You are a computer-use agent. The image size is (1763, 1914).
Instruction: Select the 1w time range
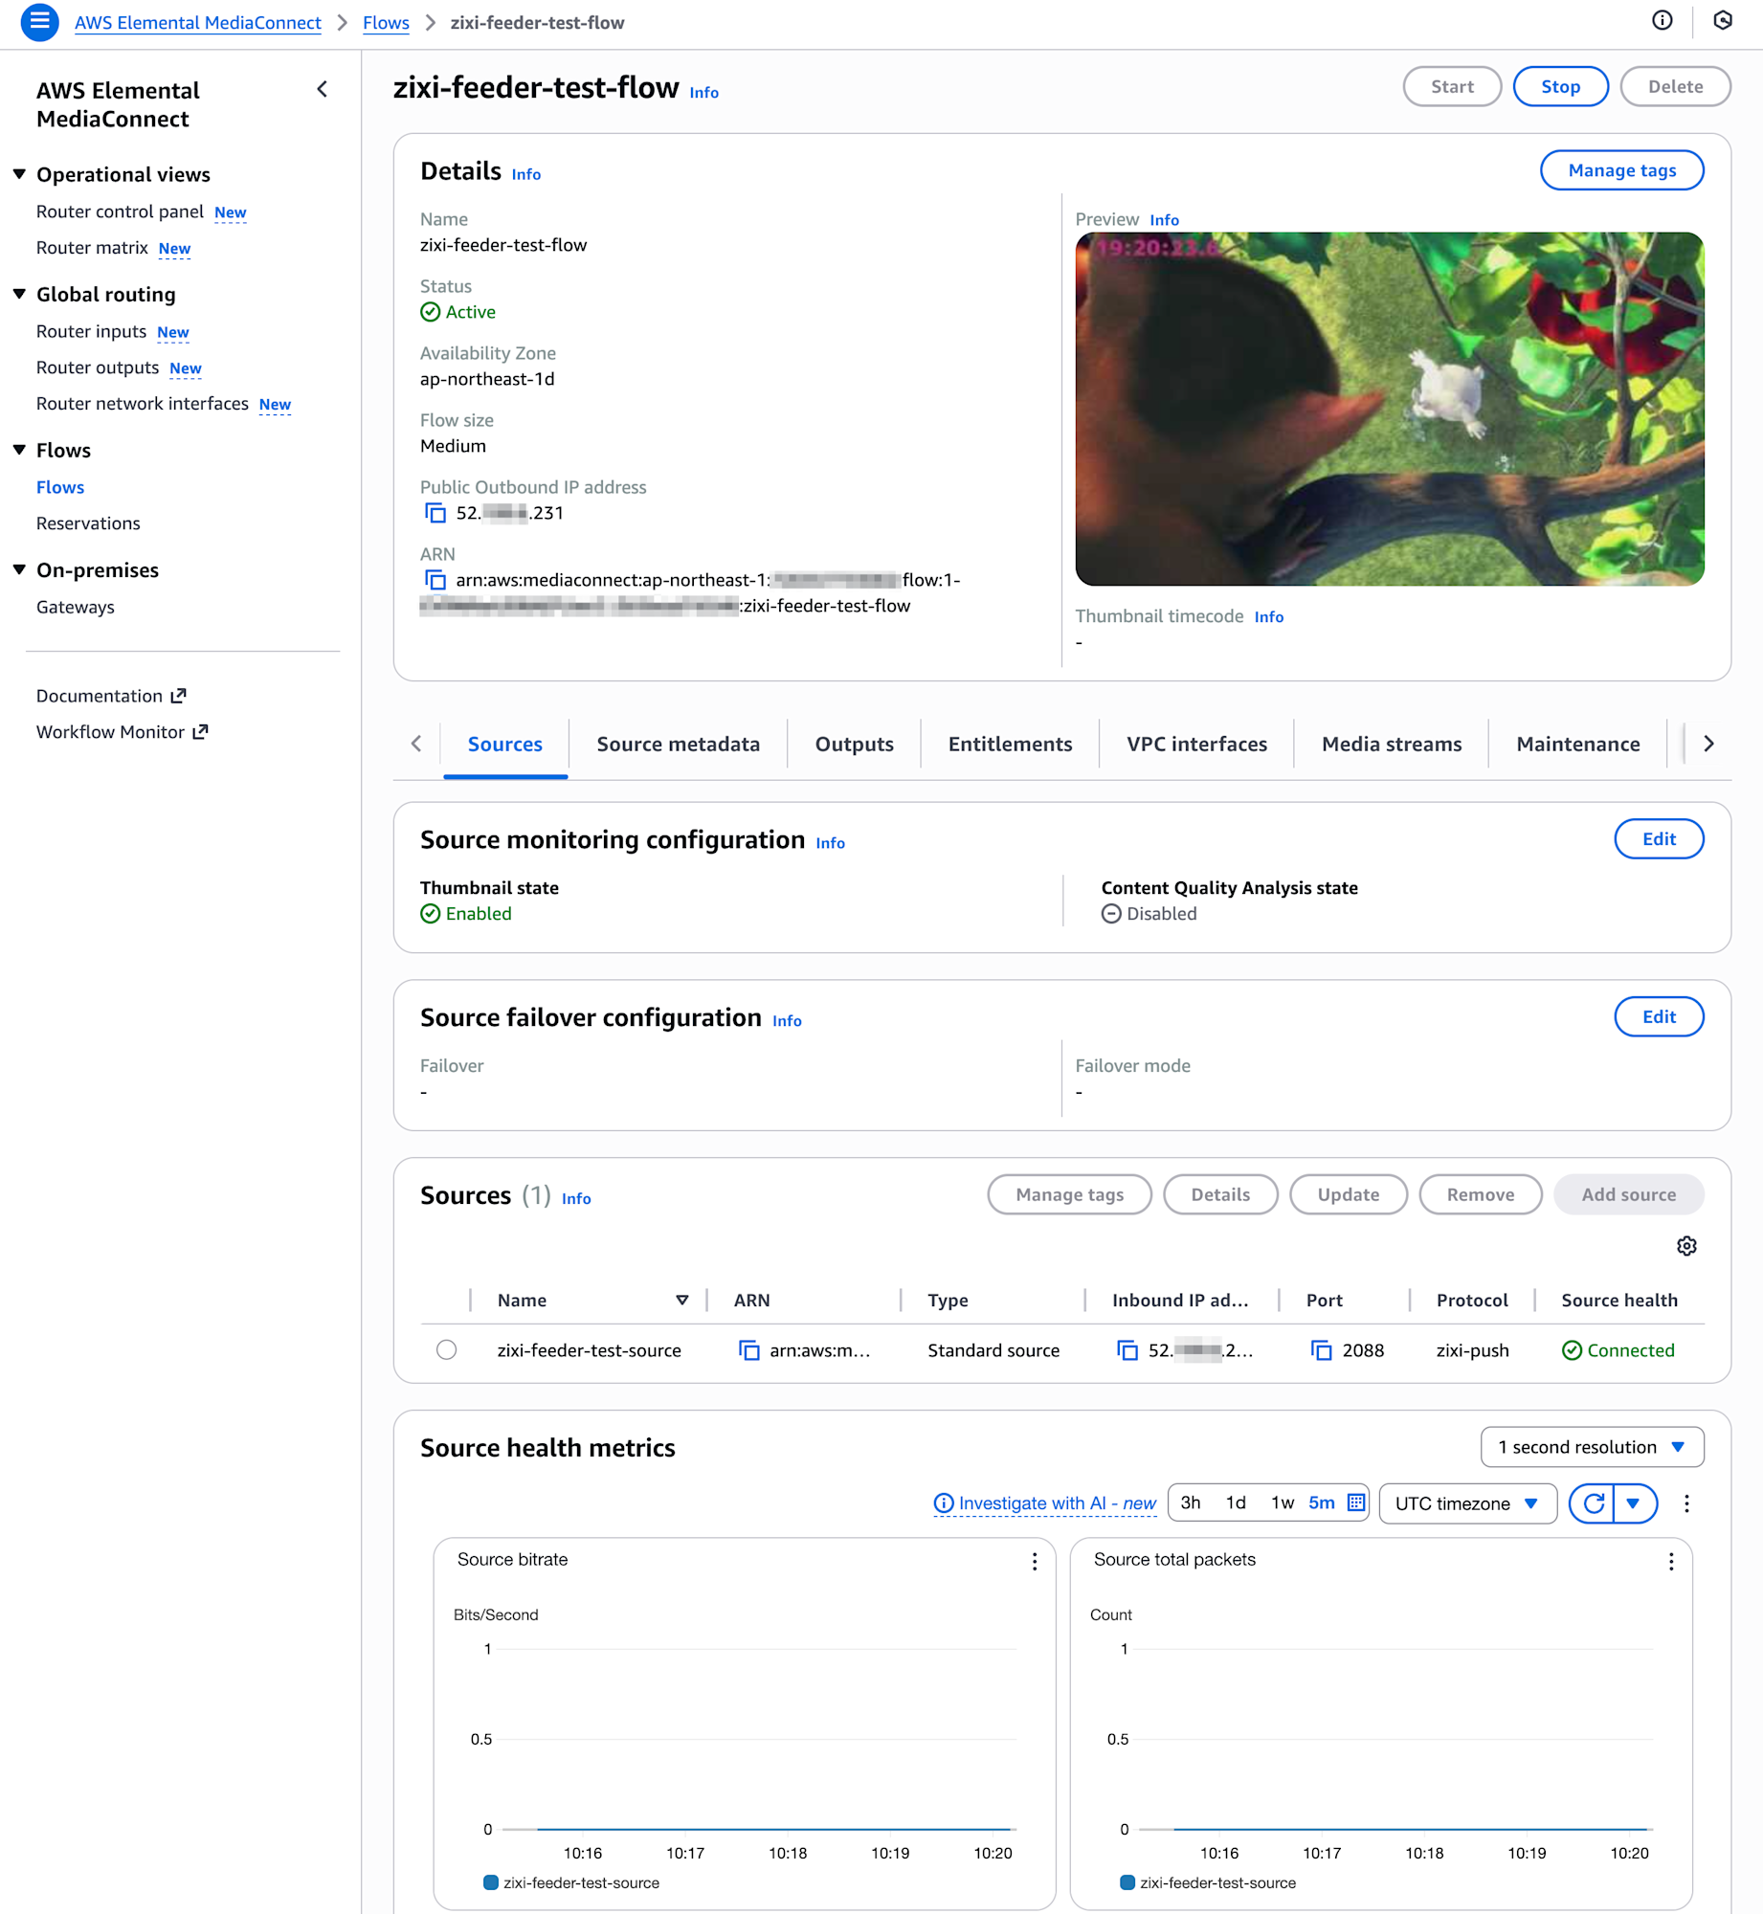(x=1282, y=1502)
